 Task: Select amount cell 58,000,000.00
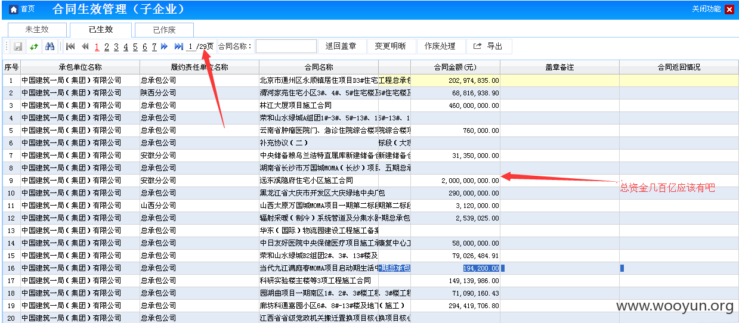(456, 243)
